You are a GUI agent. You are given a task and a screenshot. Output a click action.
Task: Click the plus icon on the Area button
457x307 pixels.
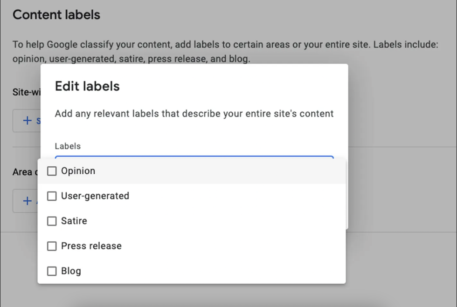tap(28, 201)
